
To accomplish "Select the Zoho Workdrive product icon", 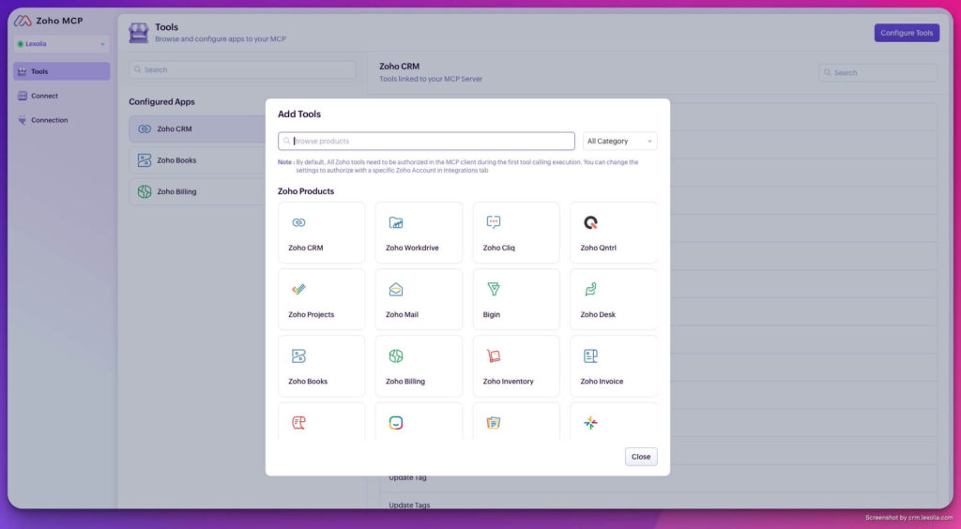I will pyautogui.click(x=396, y=223).
